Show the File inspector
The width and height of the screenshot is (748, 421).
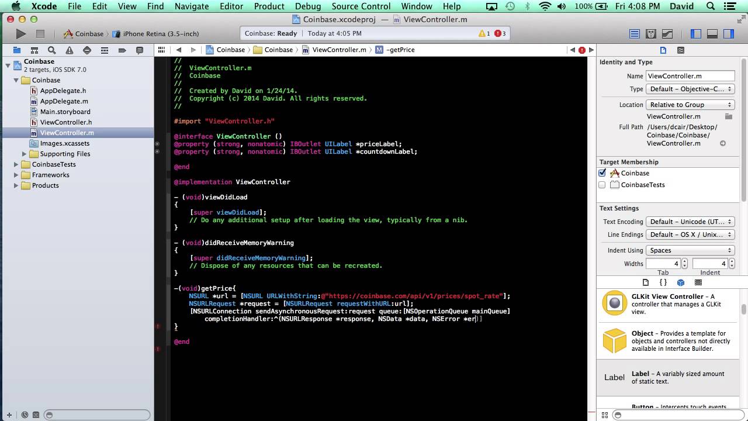click(x=663, y=50)
